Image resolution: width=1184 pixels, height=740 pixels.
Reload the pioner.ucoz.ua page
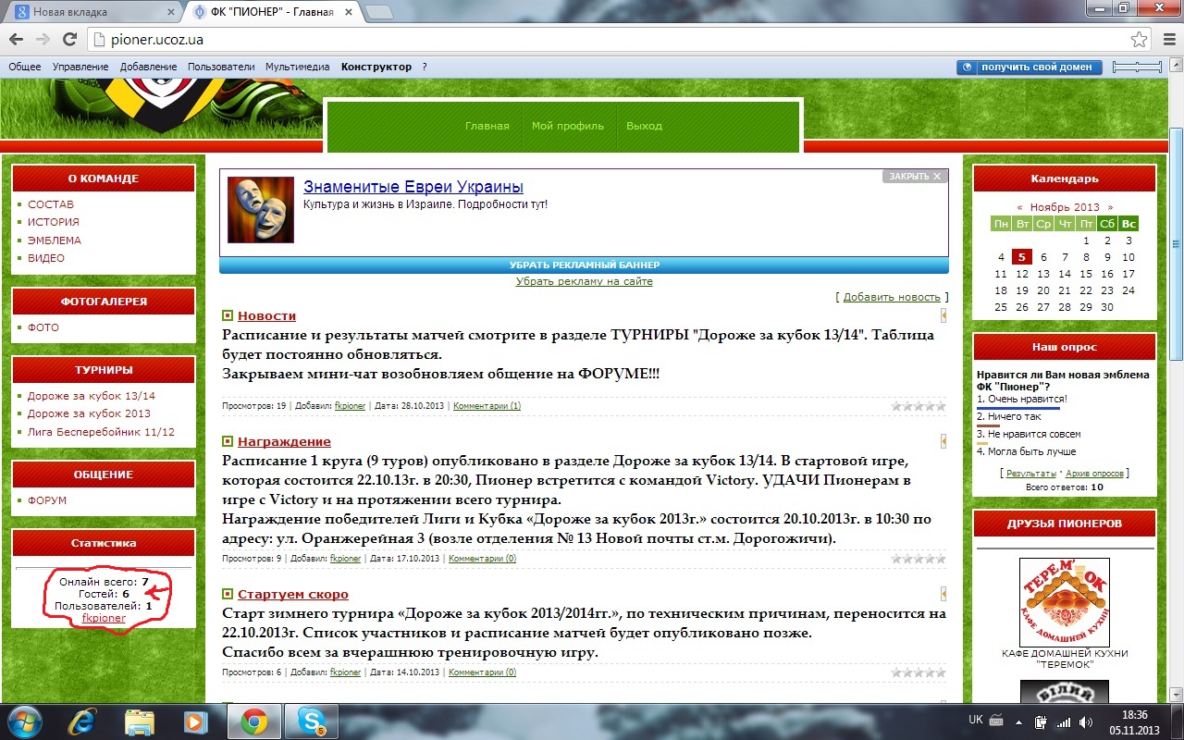69,40
